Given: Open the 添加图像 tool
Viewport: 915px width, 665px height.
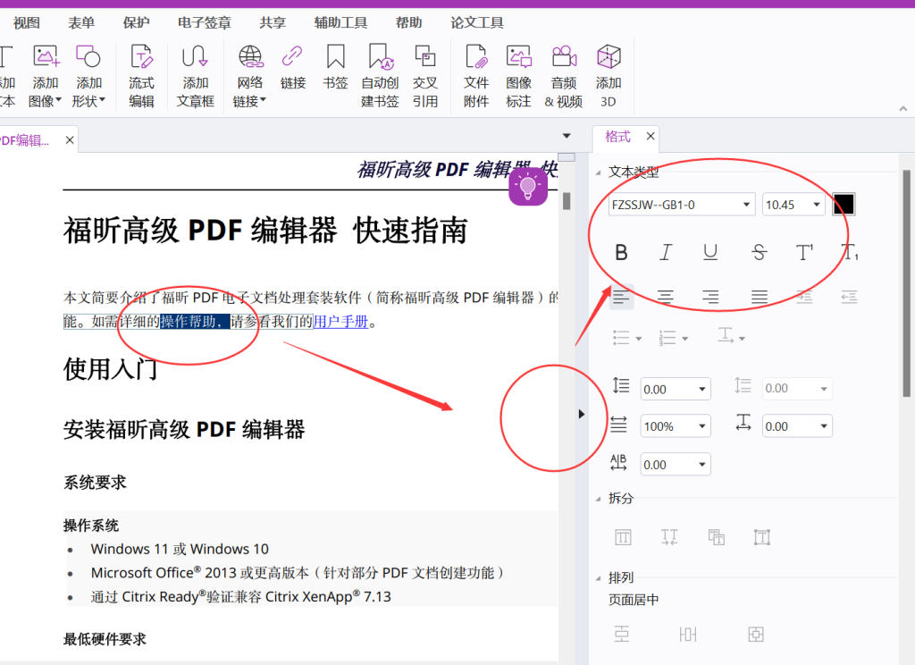Looking at the screenshot, I should tap(45, 76).
